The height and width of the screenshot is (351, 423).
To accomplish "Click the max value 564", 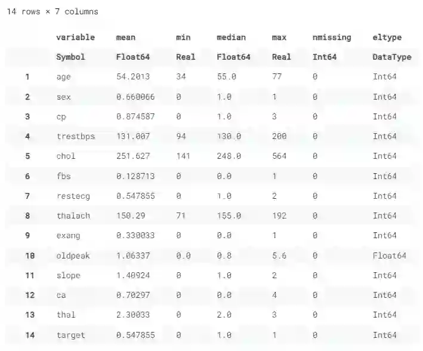I will (279, 156).
